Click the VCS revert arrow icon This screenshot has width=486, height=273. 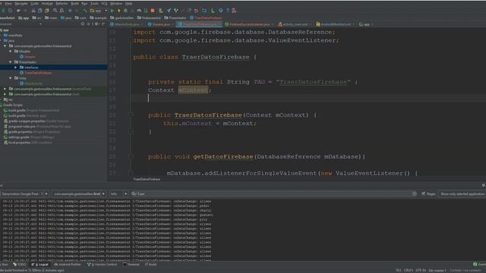pos(196,11)
